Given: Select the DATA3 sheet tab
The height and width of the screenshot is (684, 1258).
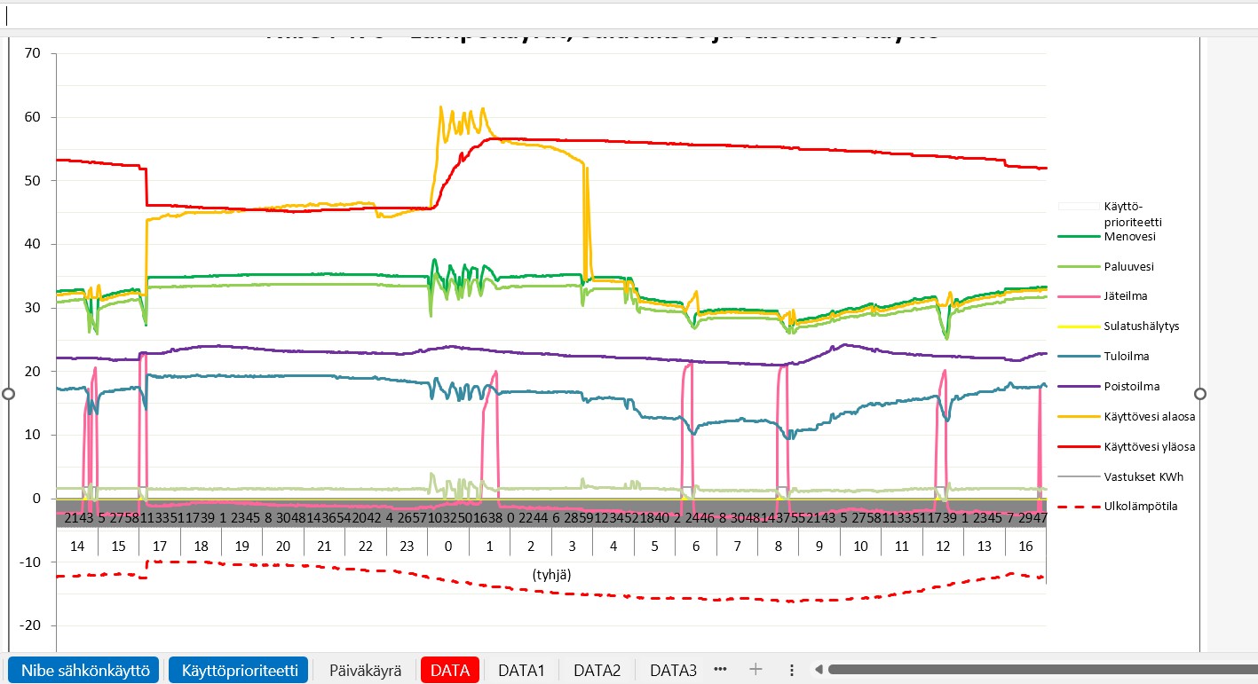Looking at the screenshot, I should 673,670.
